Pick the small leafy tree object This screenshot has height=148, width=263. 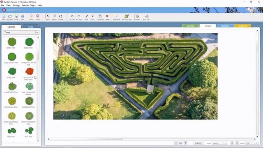tap(12, 86)
